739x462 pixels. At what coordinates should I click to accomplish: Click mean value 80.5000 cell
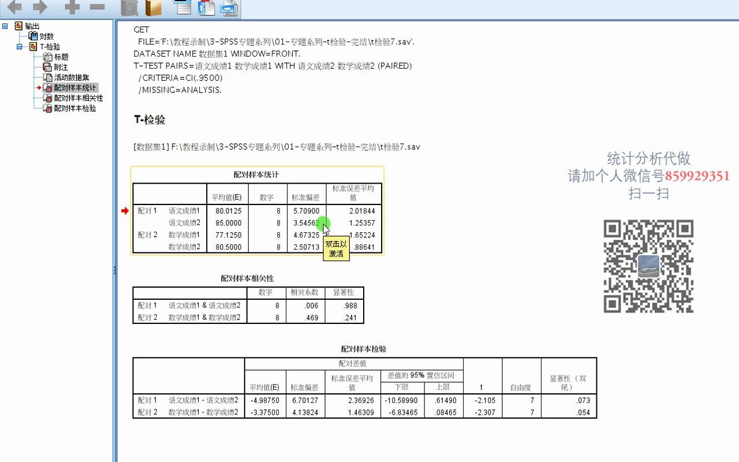point(229,247)
